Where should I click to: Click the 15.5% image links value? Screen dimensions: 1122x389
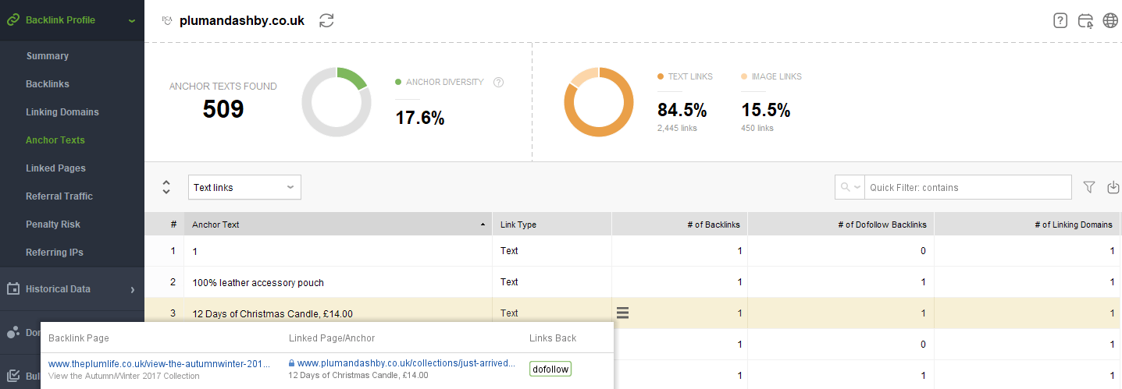coord(766,110)
